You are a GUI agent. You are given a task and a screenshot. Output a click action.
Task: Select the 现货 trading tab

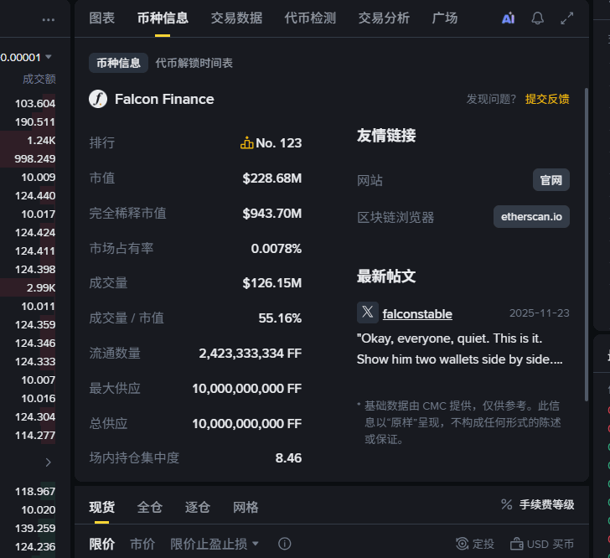[101, 507]
